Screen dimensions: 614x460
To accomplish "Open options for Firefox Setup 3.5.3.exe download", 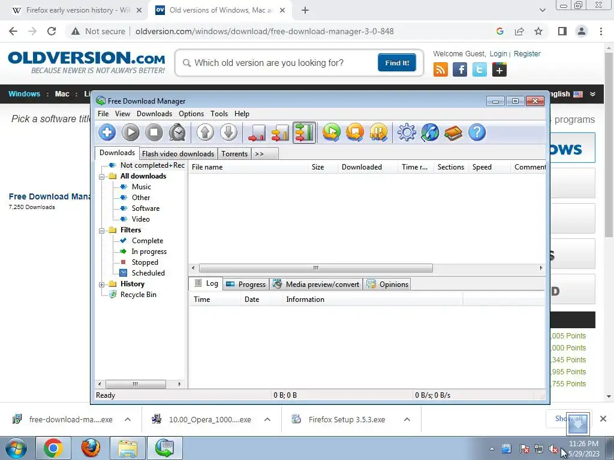I will (x=407, y=419).
